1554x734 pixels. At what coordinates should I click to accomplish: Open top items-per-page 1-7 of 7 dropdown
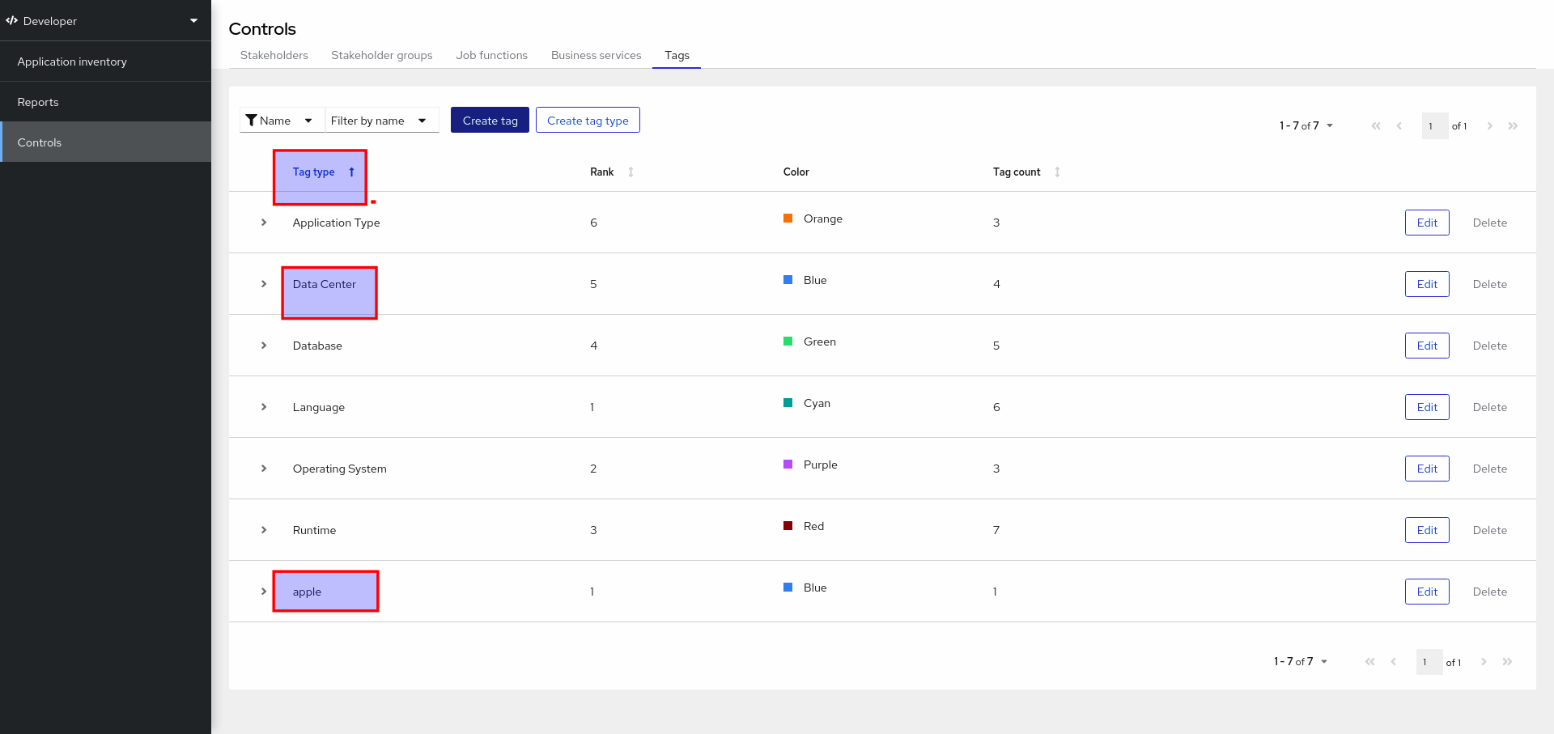[1306, 125]
